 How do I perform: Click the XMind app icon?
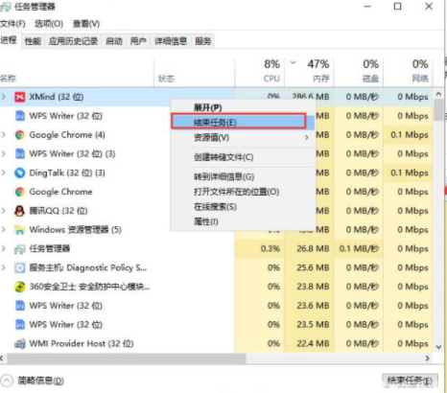(x=20, y=97)
